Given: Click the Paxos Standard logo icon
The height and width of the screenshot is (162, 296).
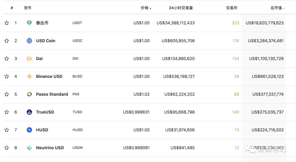Looking at the screenshot, I should point(29,94).
